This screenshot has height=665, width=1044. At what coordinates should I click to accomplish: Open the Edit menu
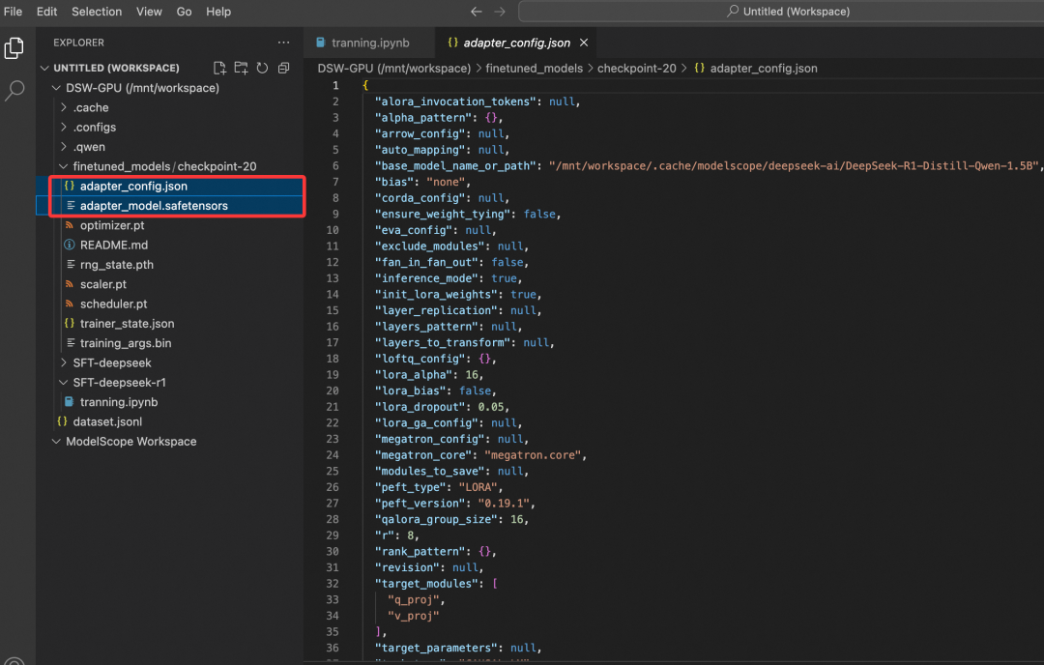pyautogui.click(x=46, y=12)
